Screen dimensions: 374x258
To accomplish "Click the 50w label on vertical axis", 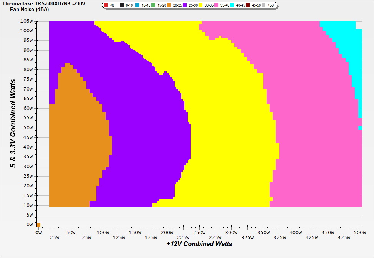I will point(28,128).
